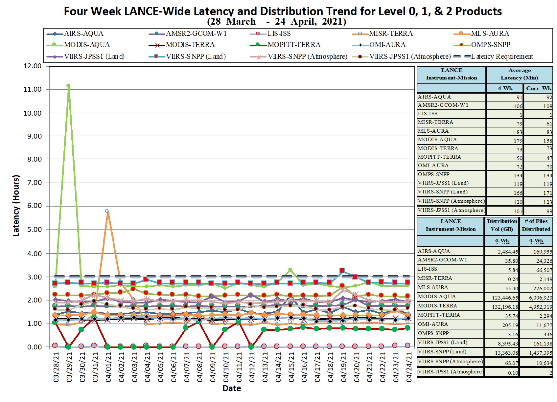
Task: Click the VIIRS-SNPP (Land) red square peak on 04/19/21
Action: (x=342, y=271)
